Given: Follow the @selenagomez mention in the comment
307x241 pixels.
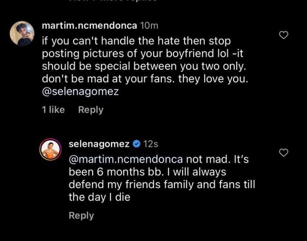Looking at the screenshot, I should pyautogui.click(x=80, y=92).
